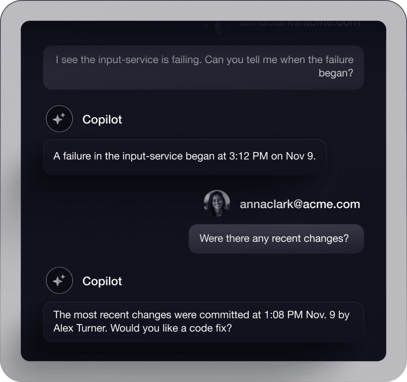Click the '1:08 PM Nov. 9' commit time text
Image resolution: width=407 pixels, height=382 pixels.
point(300,315)
